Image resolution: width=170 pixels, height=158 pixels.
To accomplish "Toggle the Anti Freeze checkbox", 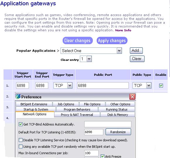I will tap(102, 156).
